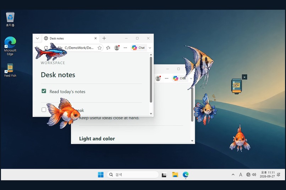Launch the Feed Fish desktop shortcut

click(x=10, y=70)
